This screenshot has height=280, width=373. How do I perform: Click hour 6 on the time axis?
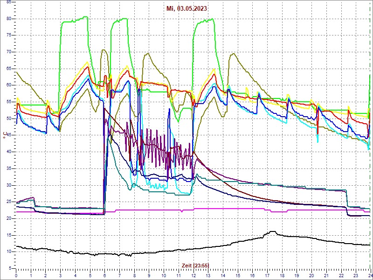pyautogui.click(x=105, y=275)
